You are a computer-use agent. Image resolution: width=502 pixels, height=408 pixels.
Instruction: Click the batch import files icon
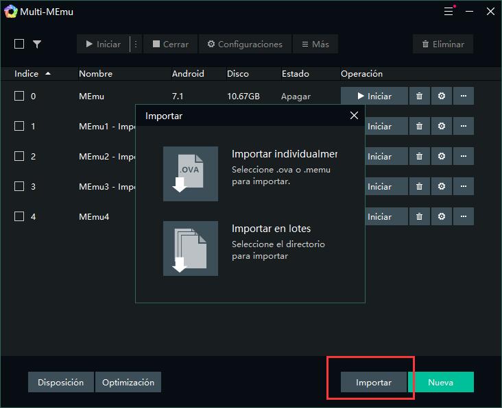(x=191, y=248)
